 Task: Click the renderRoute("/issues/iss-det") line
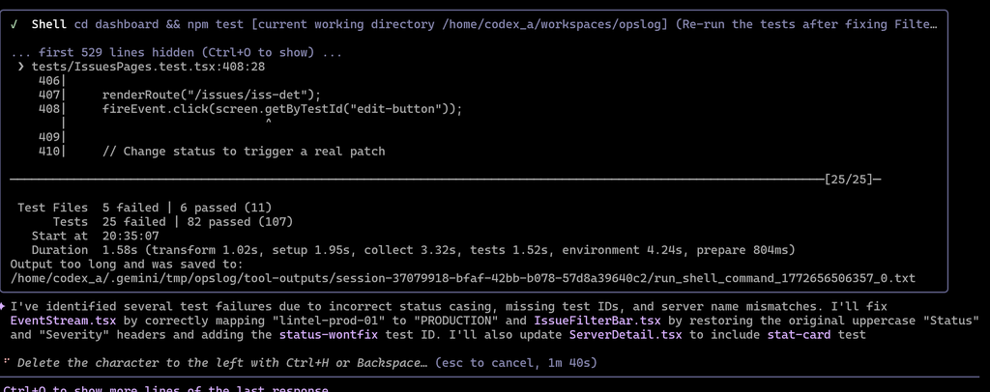[212, 96]
